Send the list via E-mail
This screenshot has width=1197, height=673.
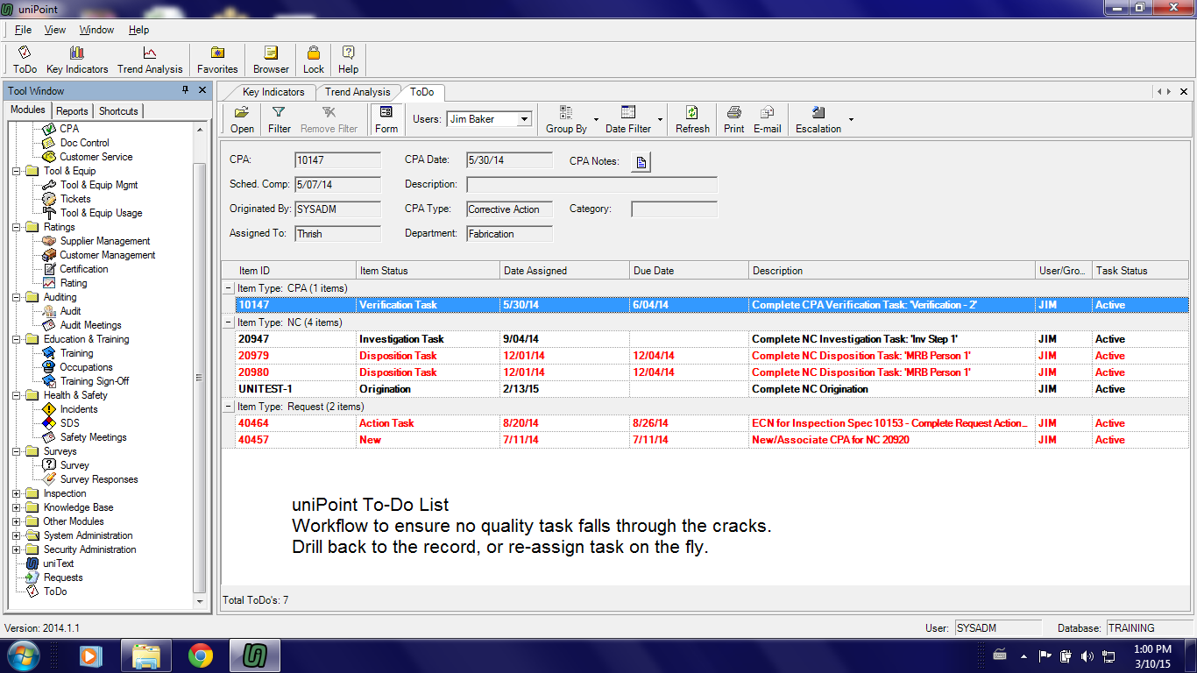tap(767, 119)
